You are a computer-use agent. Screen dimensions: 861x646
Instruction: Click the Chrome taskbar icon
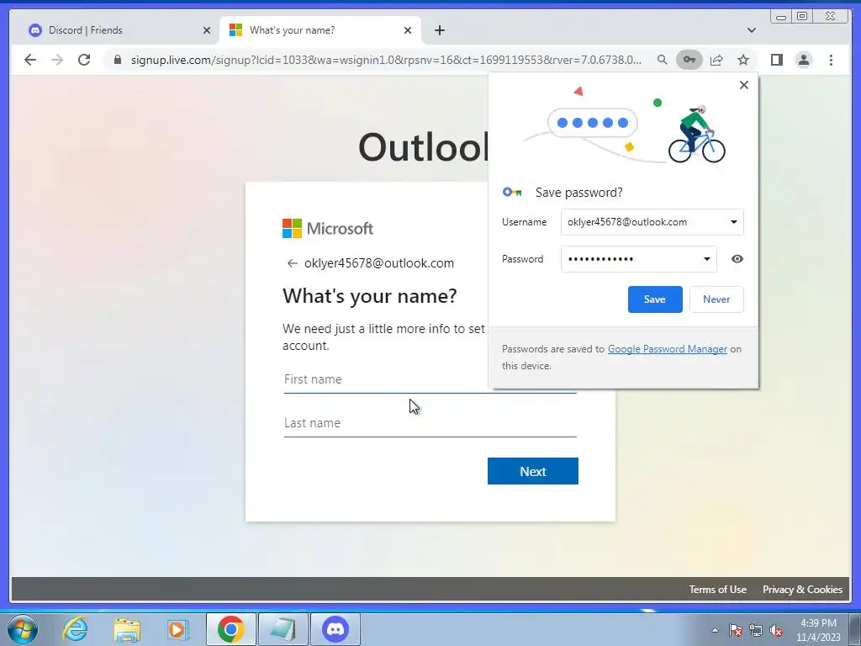pos(230,629)
